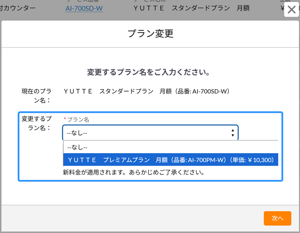Click the 変更するプラン名 label on left

click(37, 123)
